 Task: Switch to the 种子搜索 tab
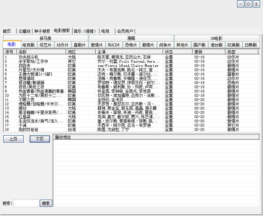click(x=42, y=31)
